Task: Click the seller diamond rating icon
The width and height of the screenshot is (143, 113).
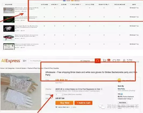Action: click(x=122, y=94)
